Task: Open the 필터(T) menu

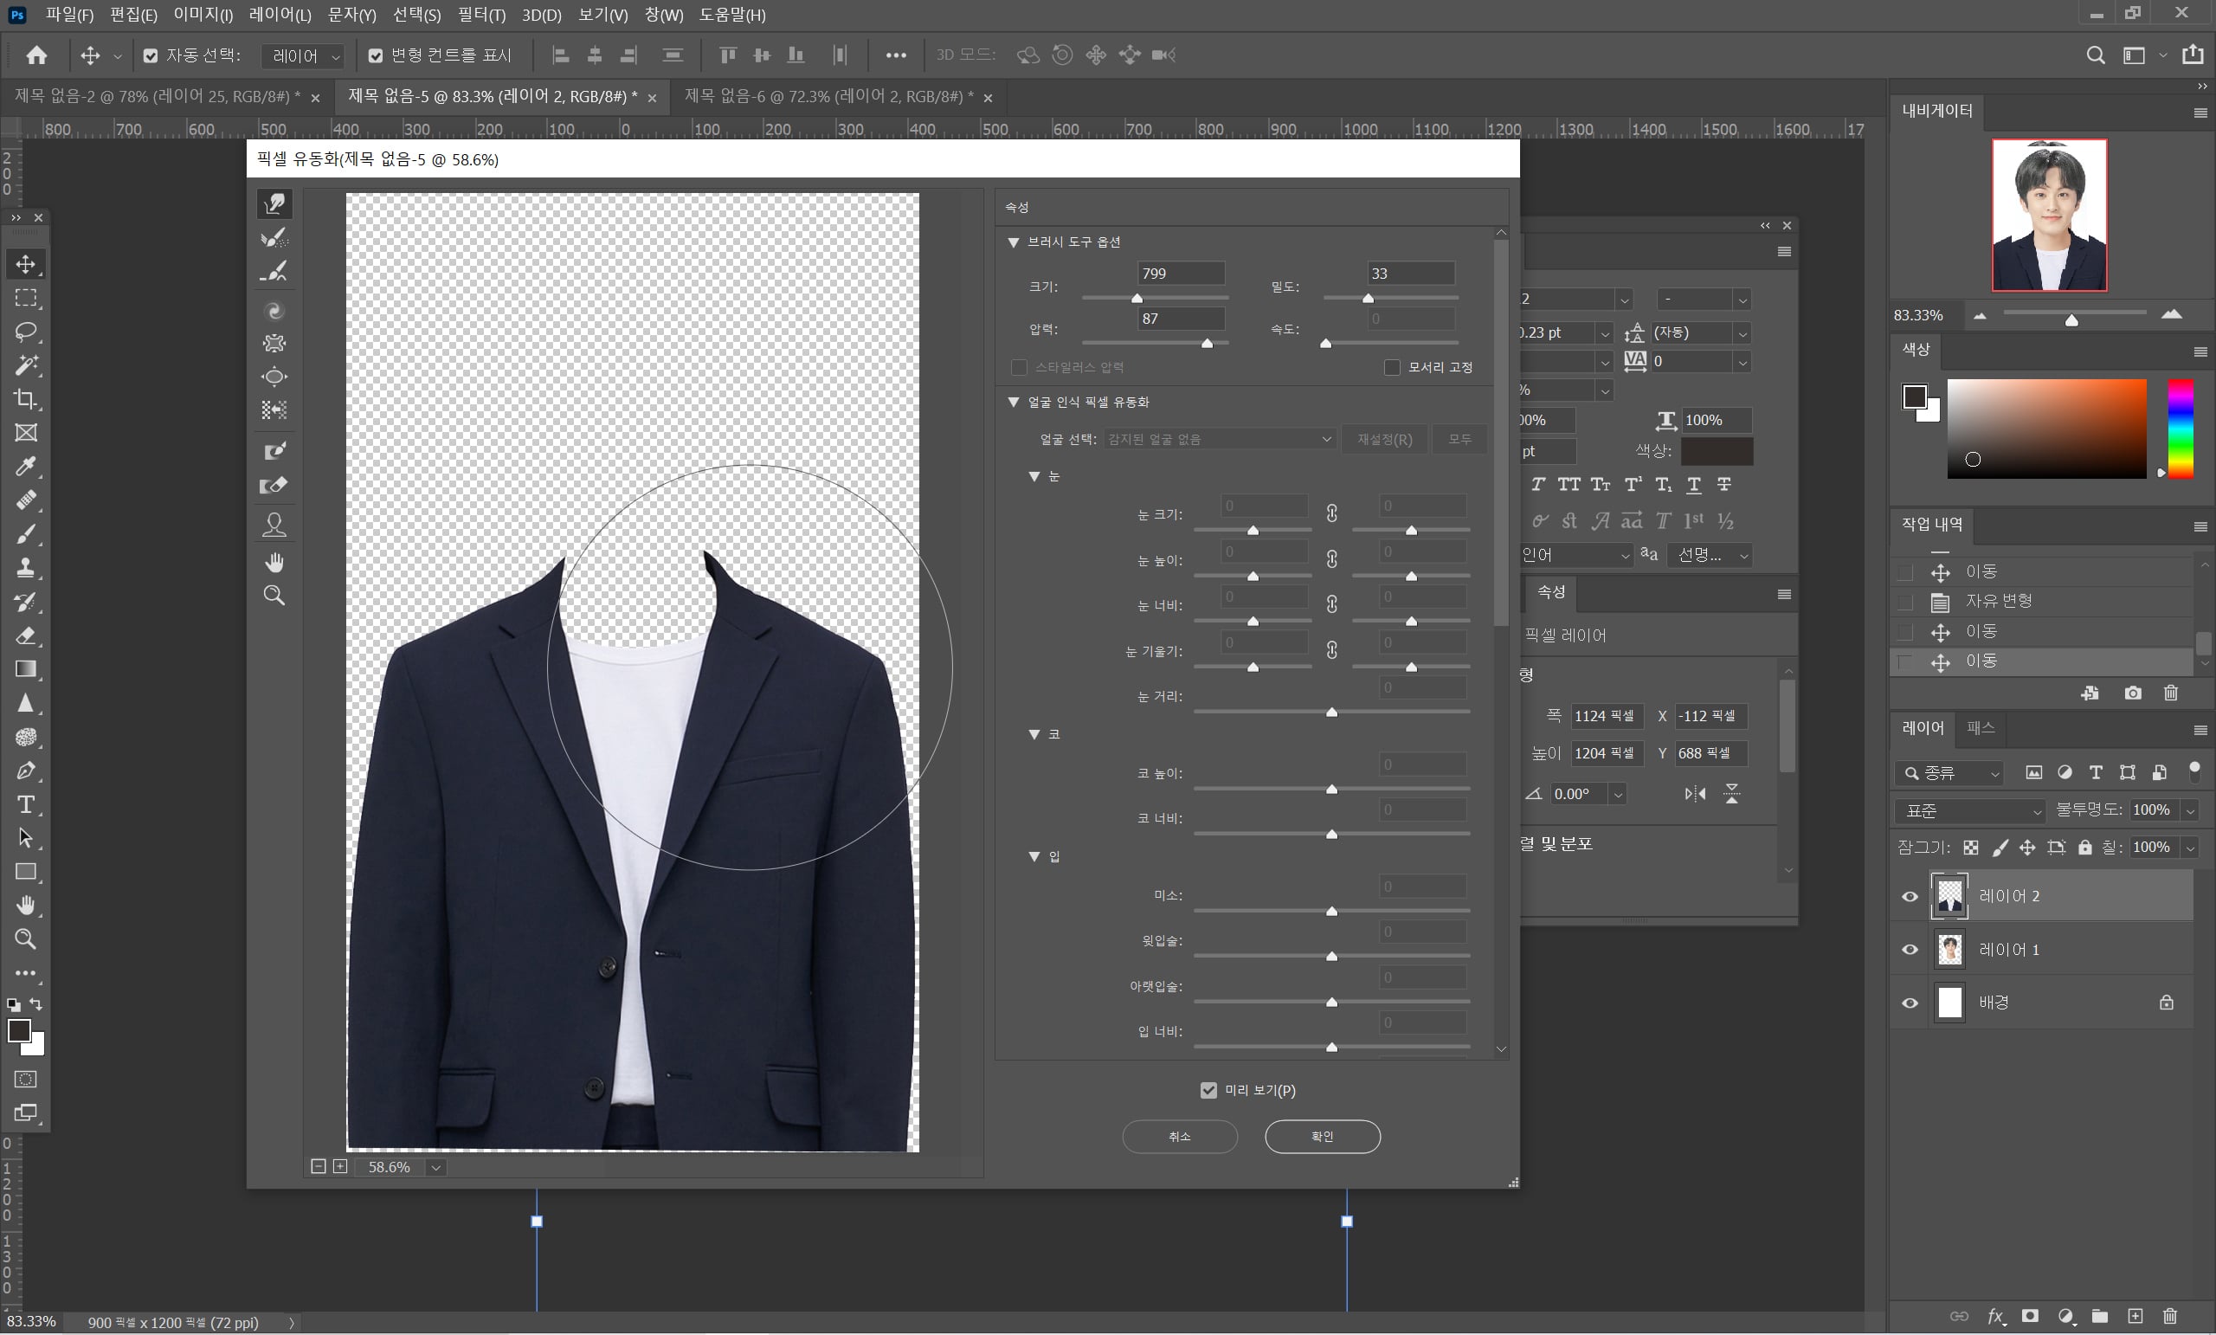Action: coord(482,15)
